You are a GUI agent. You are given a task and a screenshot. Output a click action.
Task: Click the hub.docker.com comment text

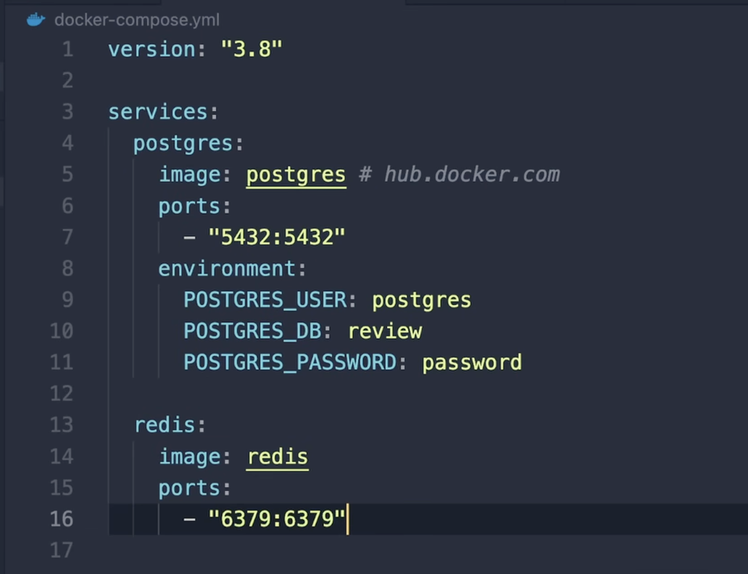pyautogui.click(x=472, y=174)
